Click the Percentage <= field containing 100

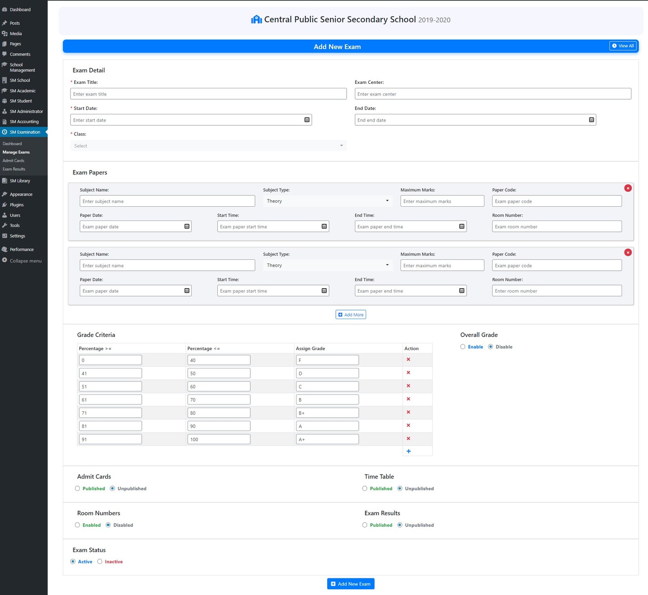(219, 439)
